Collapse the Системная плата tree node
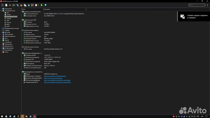Viewport: 210px width, 118px height. pyautogui.click(x=1, y=11)
